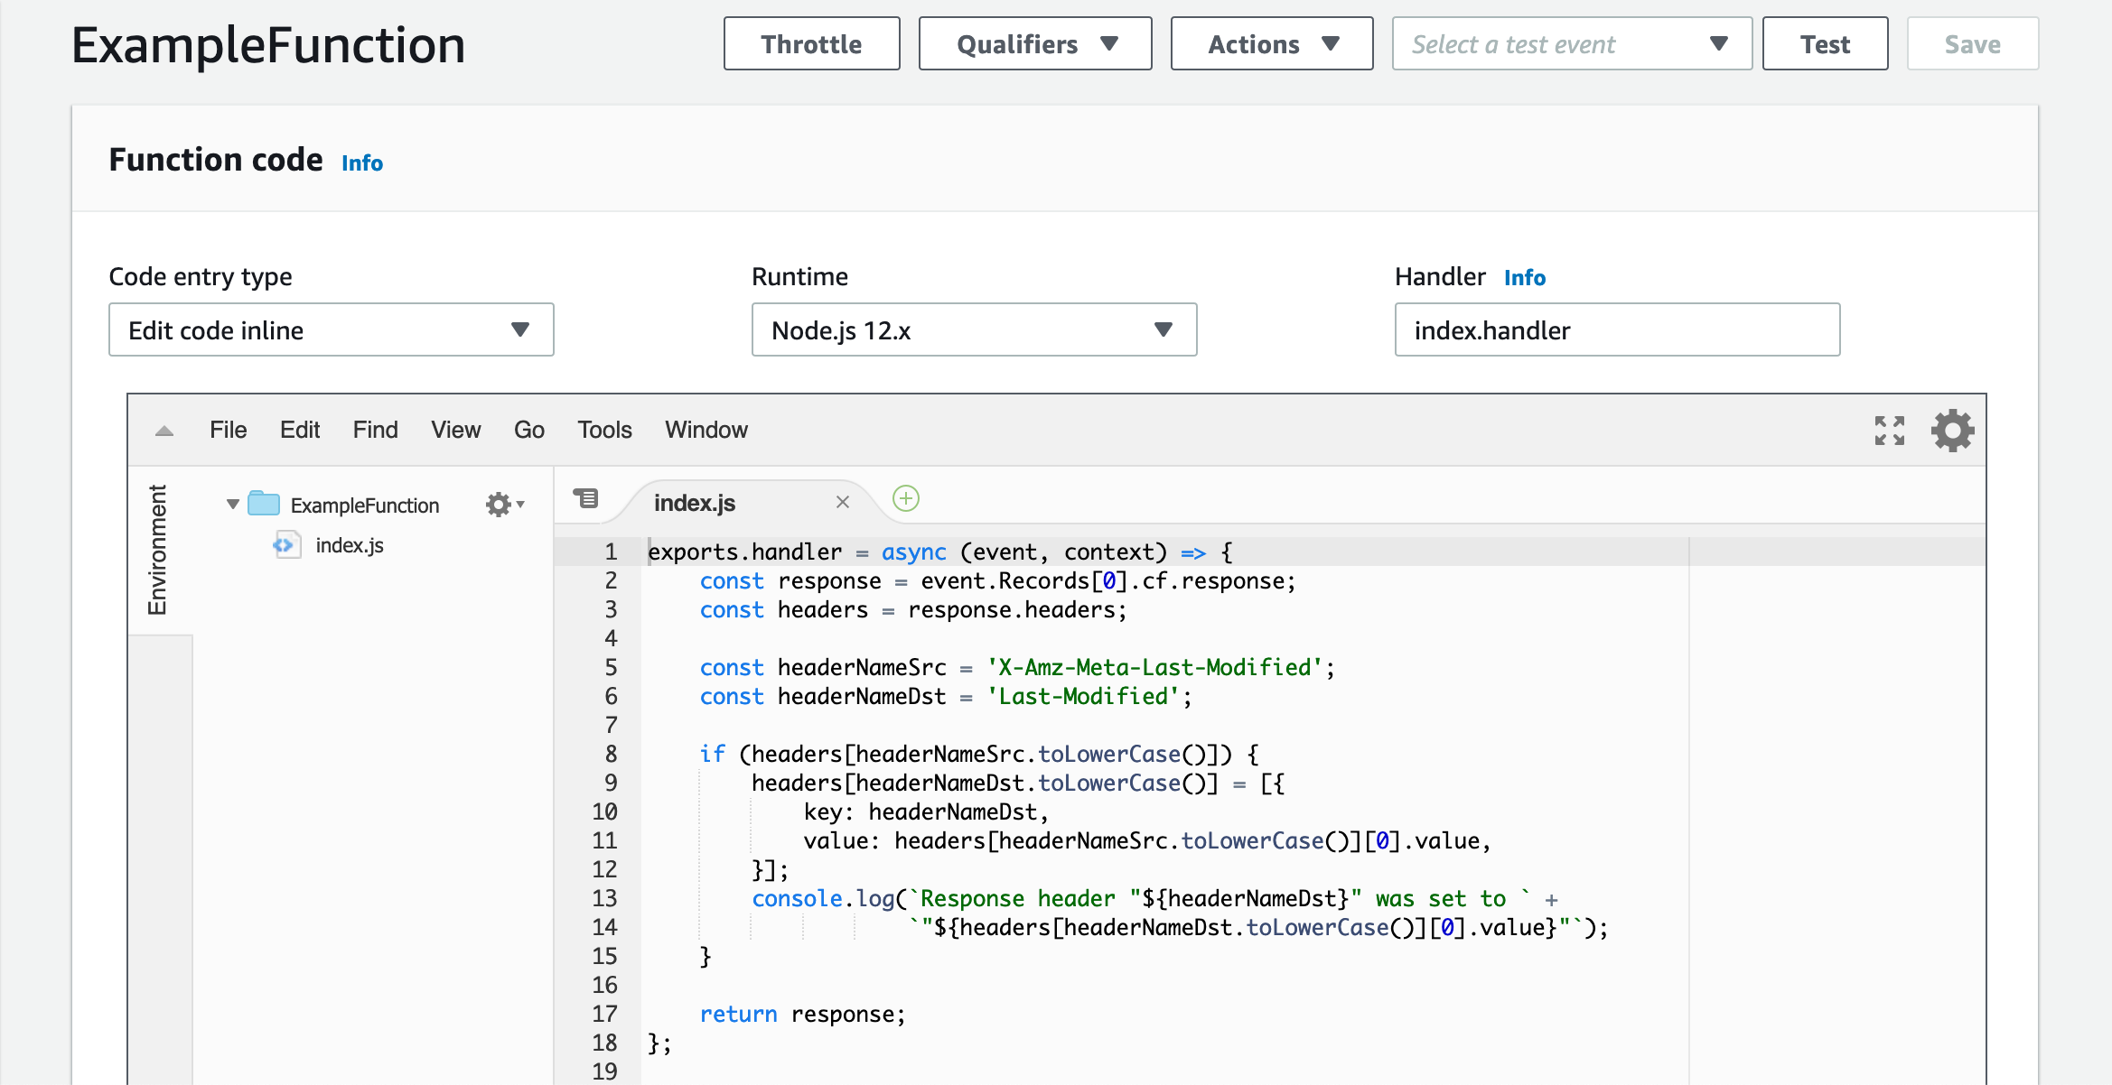
Task: Click the Throttle button
Action: pos(811,44)
